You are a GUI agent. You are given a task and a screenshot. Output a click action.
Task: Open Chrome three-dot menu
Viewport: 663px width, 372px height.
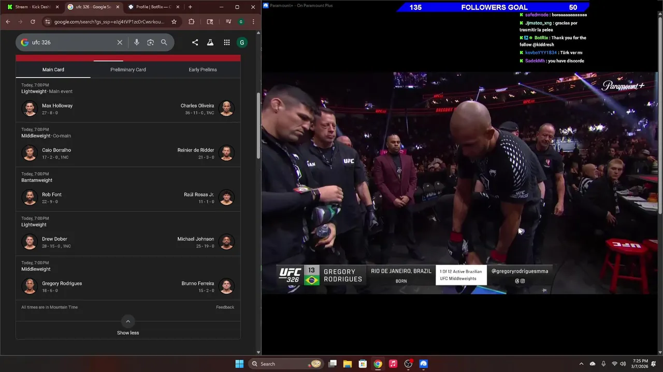click(253, 22)
